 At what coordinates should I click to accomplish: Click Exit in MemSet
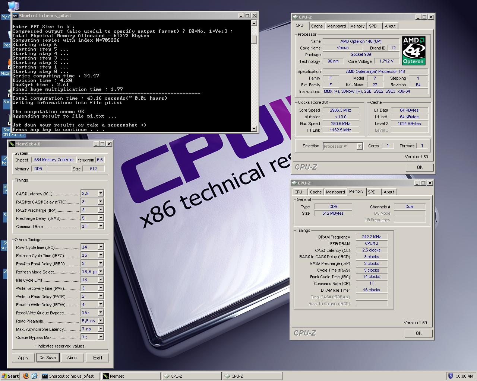(98, 358)
